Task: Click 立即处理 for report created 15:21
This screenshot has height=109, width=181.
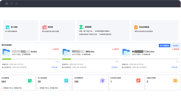Action: 114,67
